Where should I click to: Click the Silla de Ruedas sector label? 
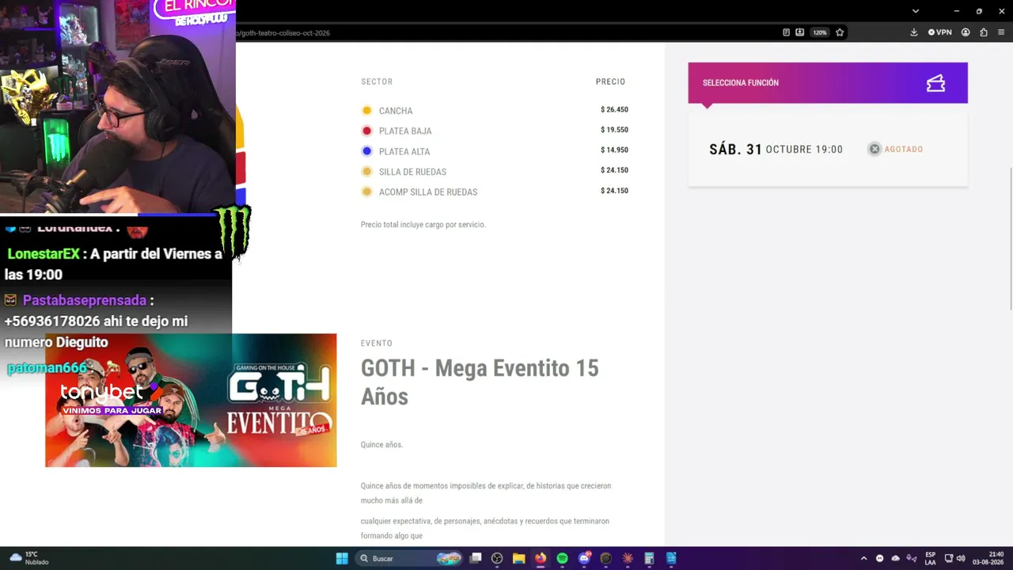pos(412,172)
